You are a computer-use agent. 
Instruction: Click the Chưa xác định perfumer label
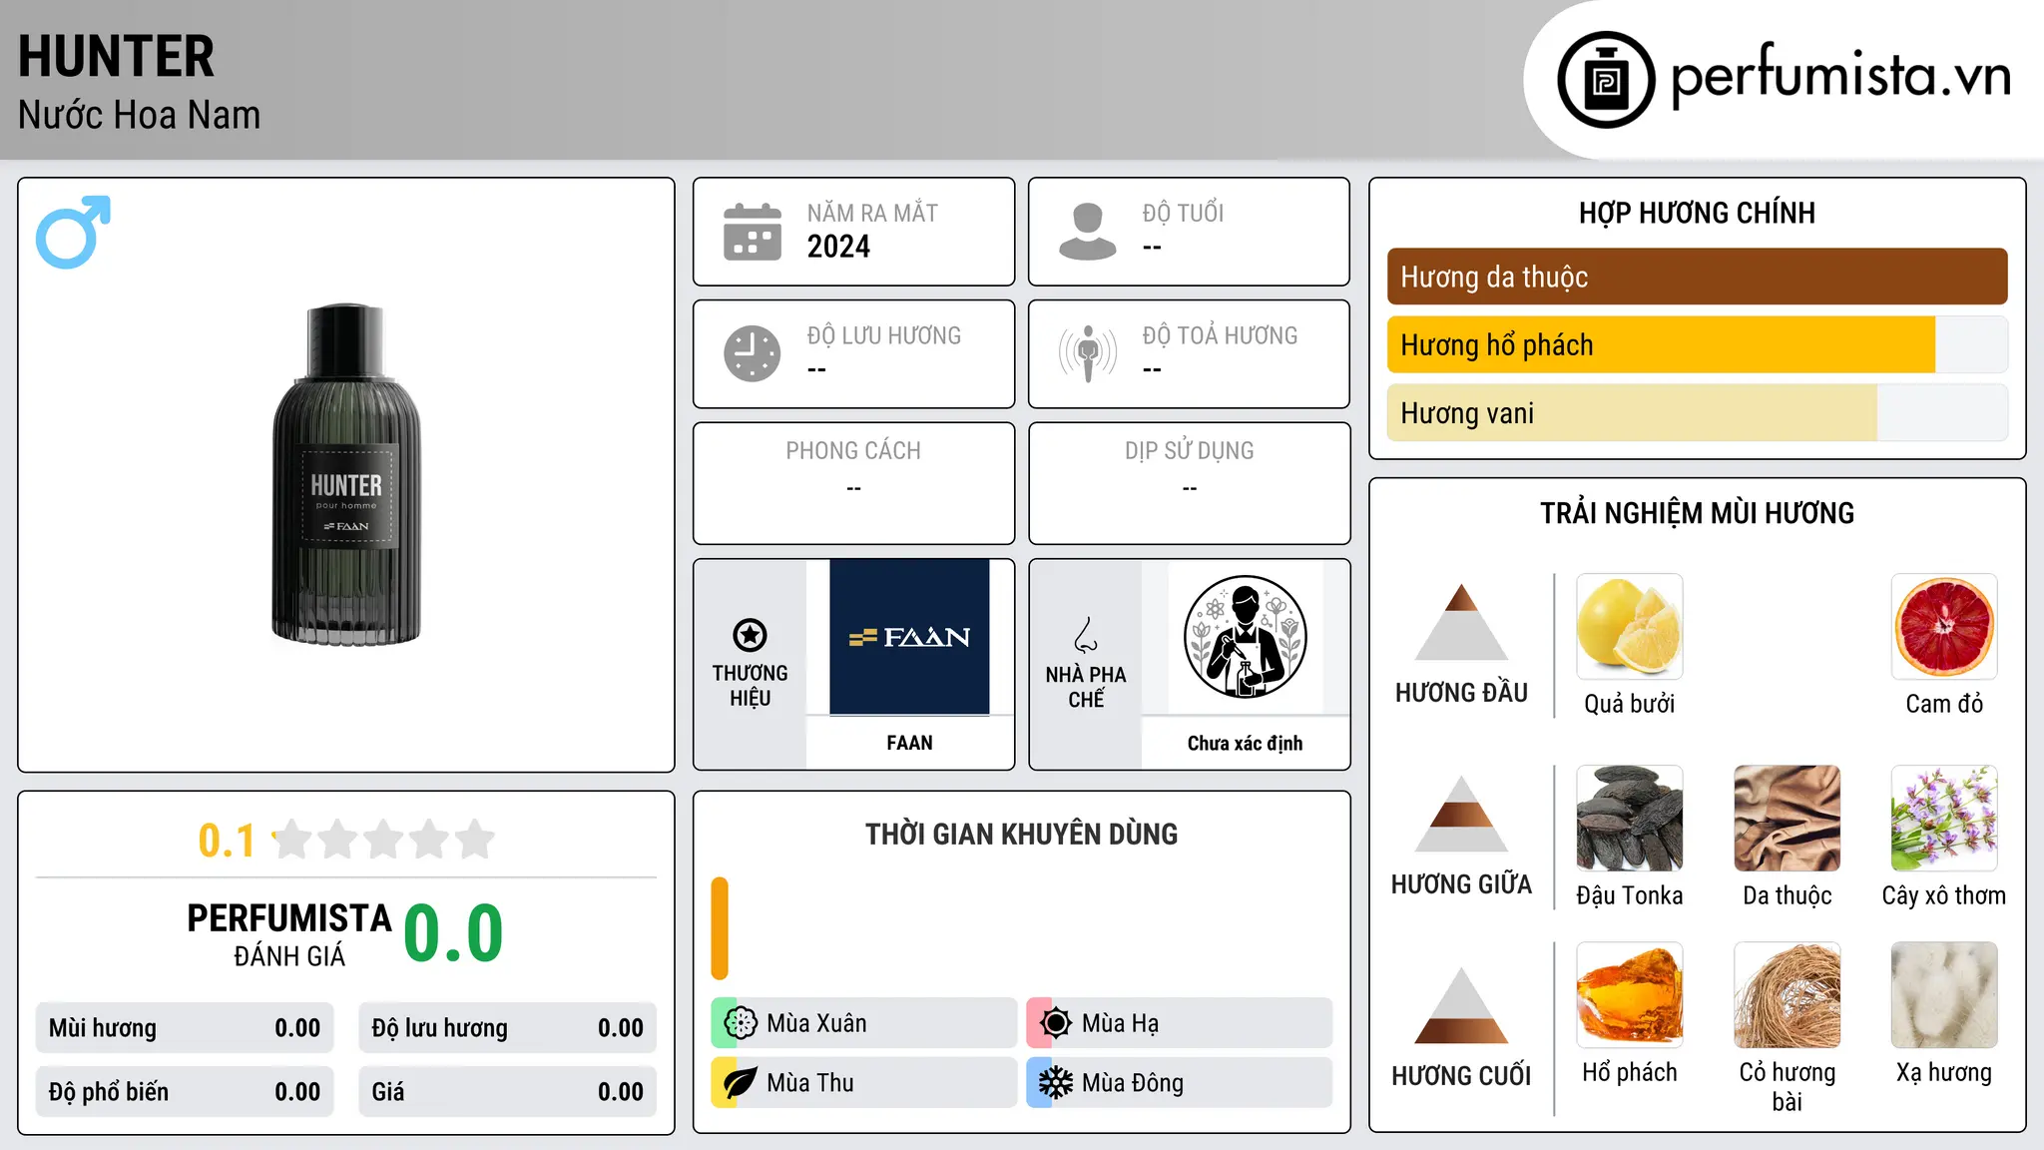[x=1245, y=743]
